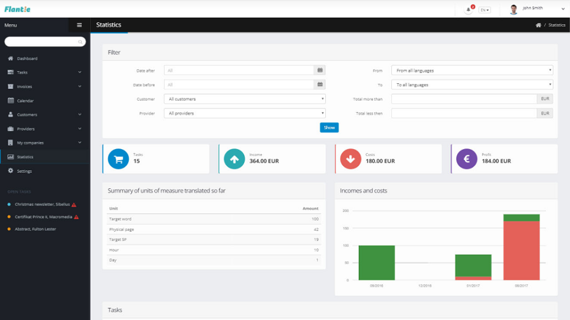Click the red Costs arrow icon
The image size is (570, 320).
pos(350,159)
